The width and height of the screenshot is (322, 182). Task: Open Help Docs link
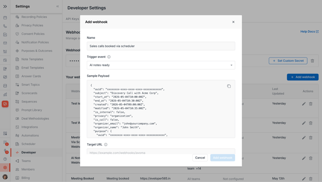[x=310, y=32]
